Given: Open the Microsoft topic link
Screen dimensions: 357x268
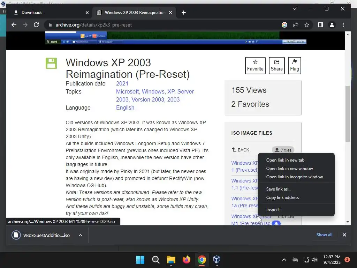Looking at the screenshot, I should click(128, 92).
